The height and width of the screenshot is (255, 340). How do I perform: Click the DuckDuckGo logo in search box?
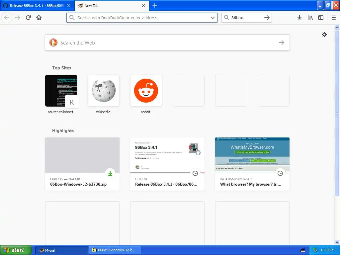(53, 42)
